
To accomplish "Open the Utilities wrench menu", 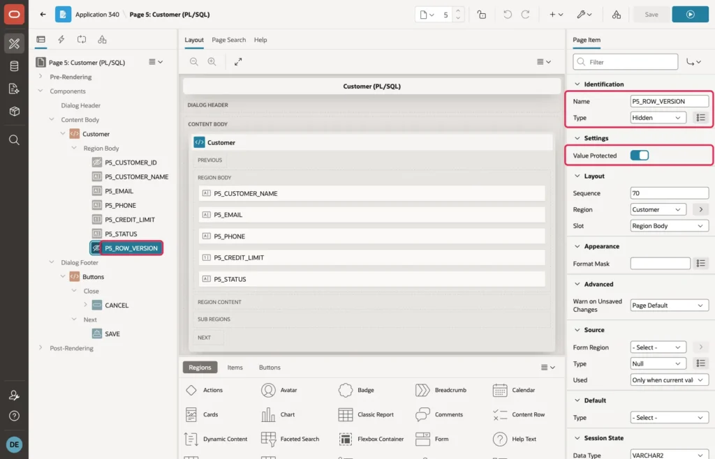I will tap(584, 15).
